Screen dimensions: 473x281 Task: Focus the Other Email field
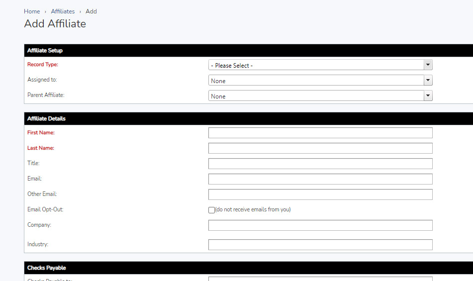(320, 194)
